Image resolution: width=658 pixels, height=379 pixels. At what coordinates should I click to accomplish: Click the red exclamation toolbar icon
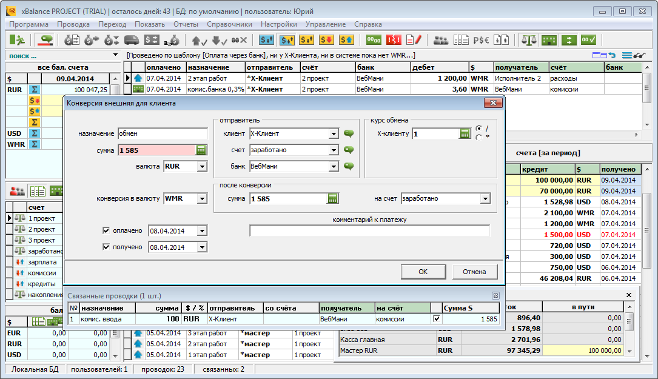(394, 40)
